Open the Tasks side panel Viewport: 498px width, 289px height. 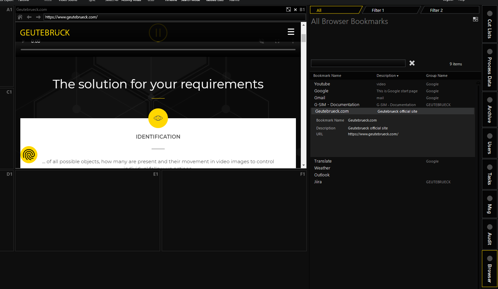click(x=489, y=174)
